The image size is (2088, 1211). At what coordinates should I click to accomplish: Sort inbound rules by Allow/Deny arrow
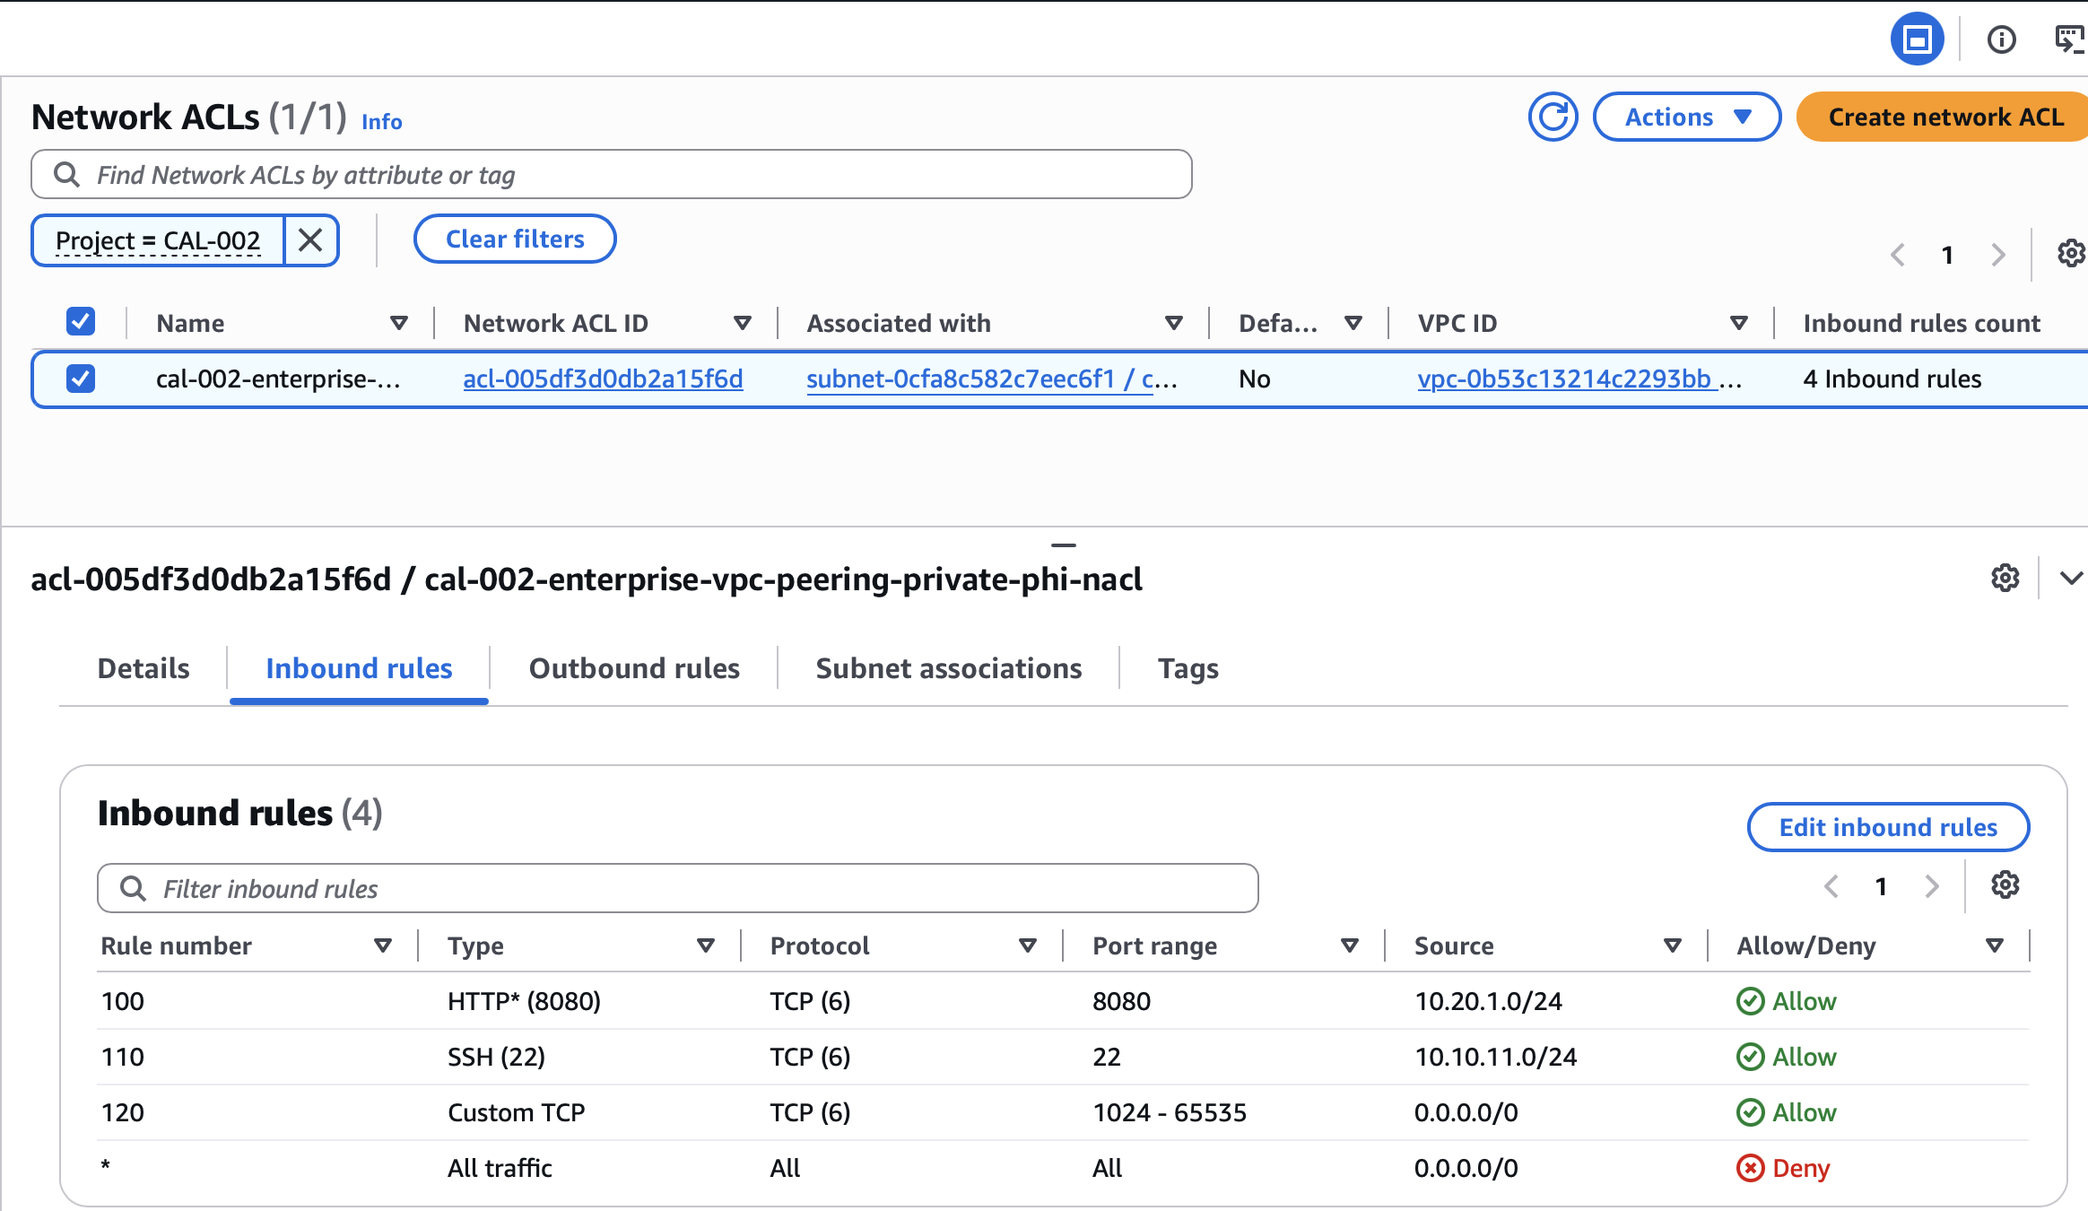pyautogui.click(x=1995, y=945)
